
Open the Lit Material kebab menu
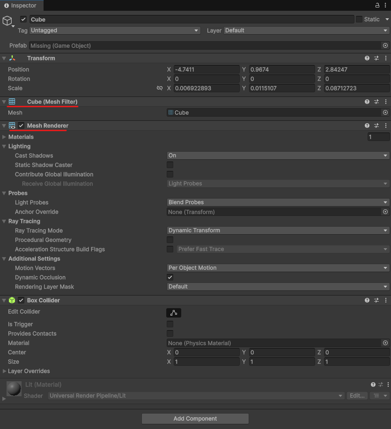click(x=388, y=385)
